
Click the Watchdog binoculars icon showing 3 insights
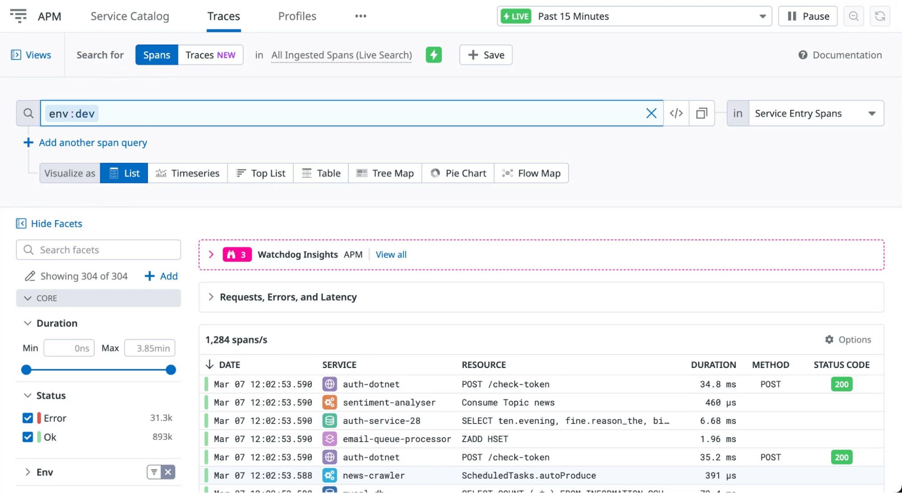tap(237, 254)
